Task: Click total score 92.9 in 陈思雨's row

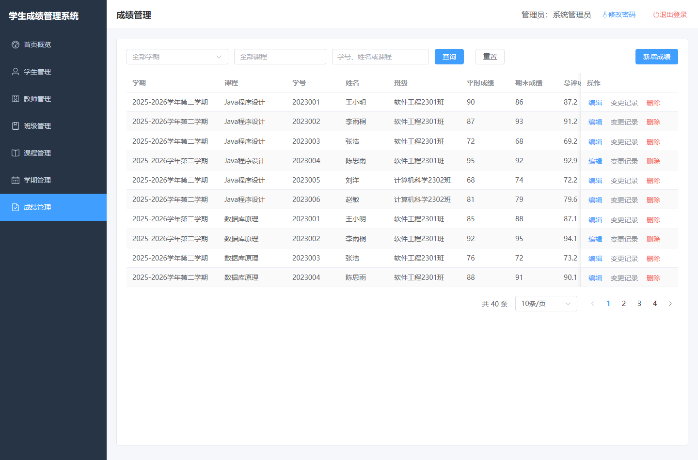Action: pos(571,161)
